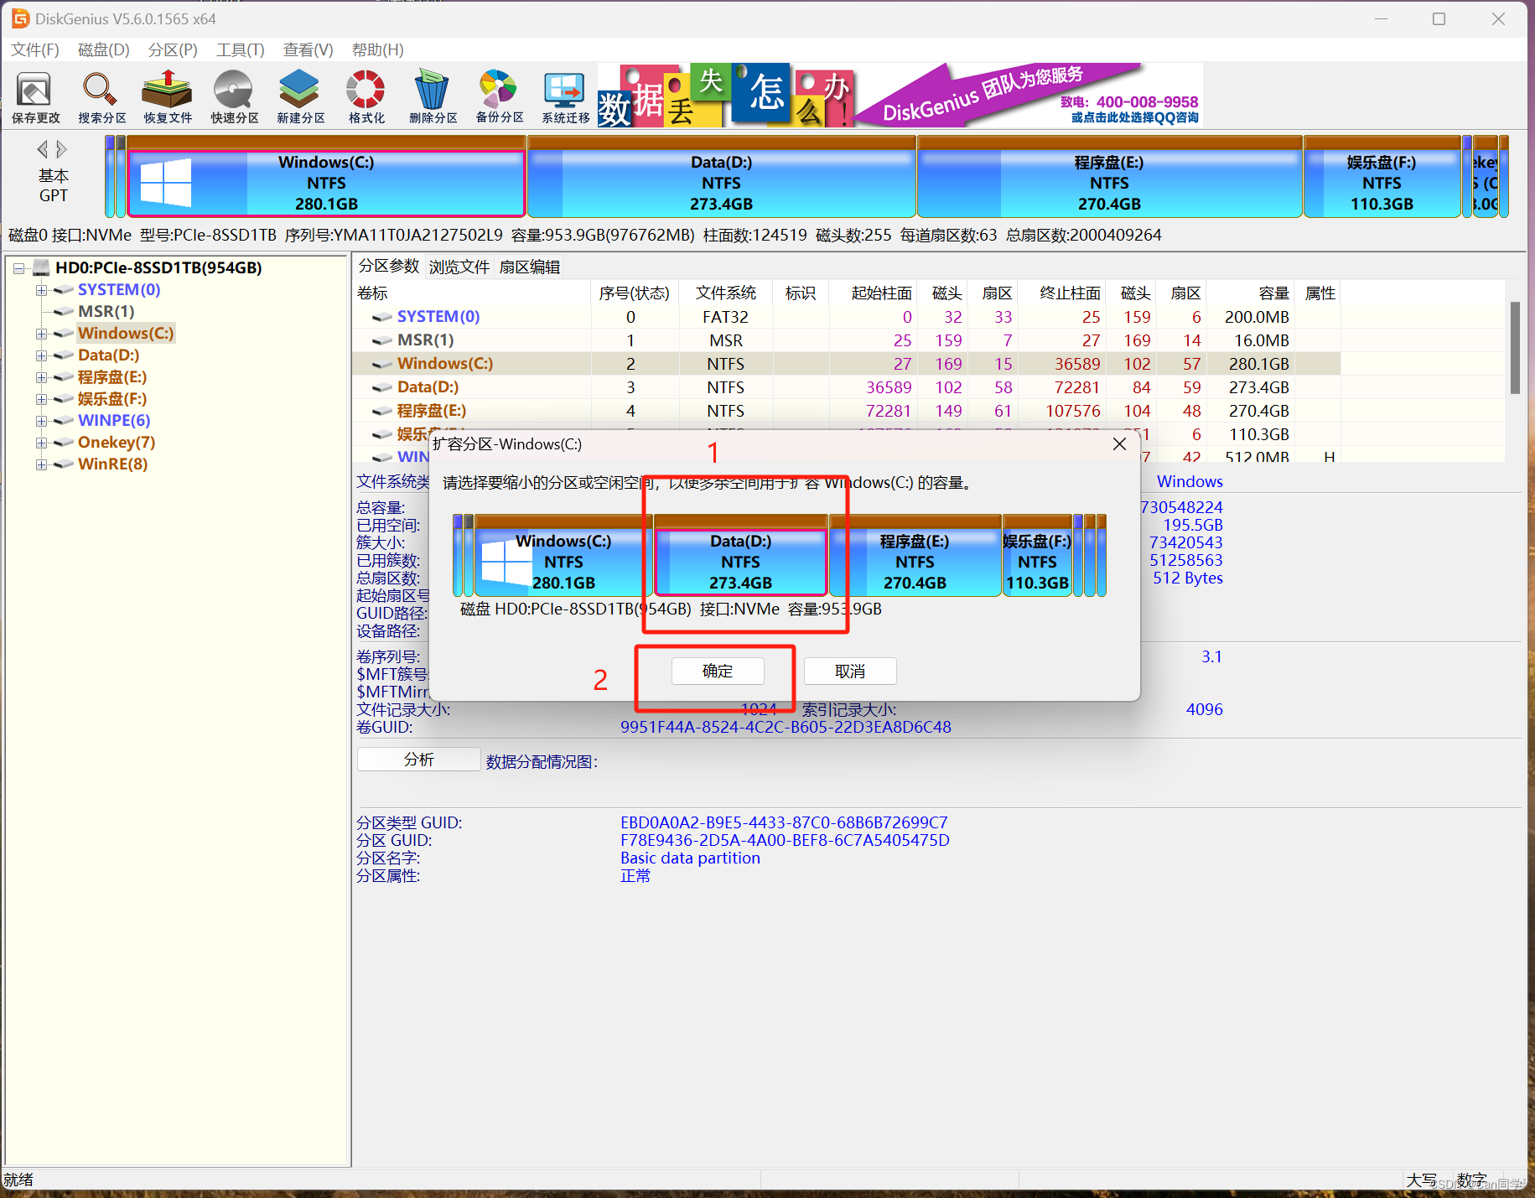Switch to the 扇区编辑 tab
This screenshot has height=1198, width=1535.
coord(530,267)
